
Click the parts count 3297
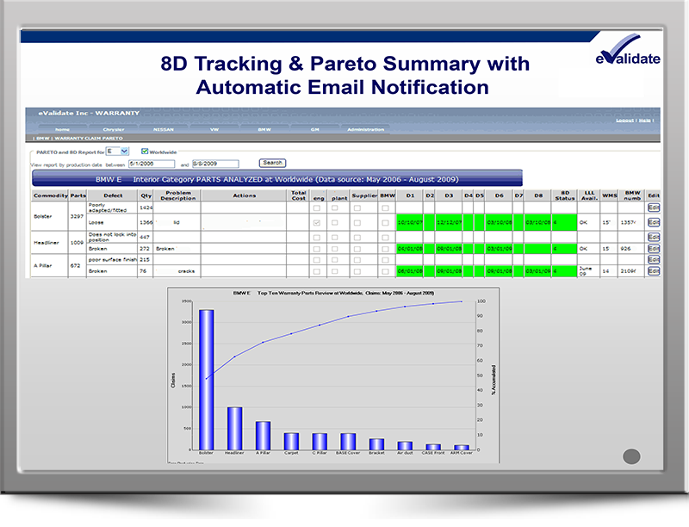(x=77, y=216)
